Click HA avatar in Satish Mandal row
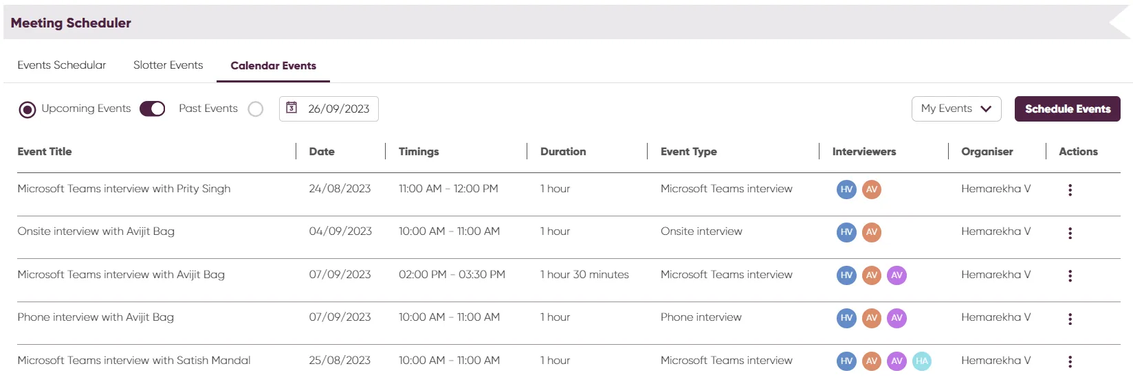 point(922,361)
